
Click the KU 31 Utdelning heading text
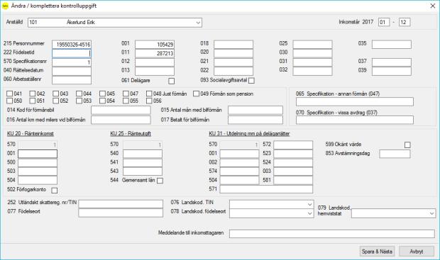click(249, 134)
